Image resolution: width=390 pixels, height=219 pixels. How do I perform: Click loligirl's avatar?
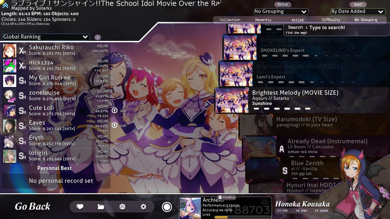10,156
